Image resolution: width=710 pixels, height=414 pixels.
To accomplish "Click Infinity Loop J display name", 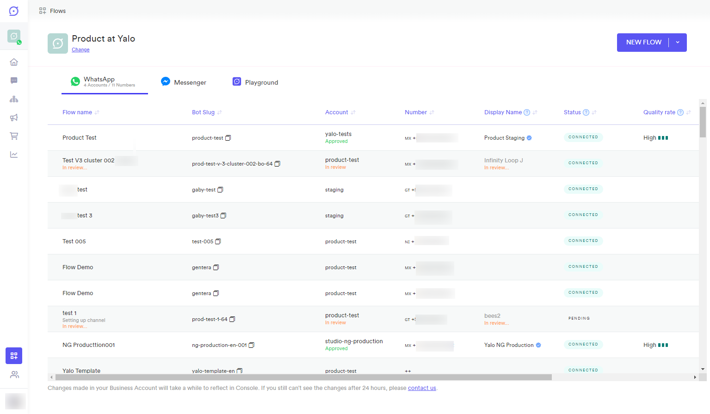I will pos(504,161).
